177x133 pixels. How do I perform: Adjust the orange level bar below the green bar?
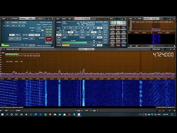pyautogui.click(x=76, y=45)
